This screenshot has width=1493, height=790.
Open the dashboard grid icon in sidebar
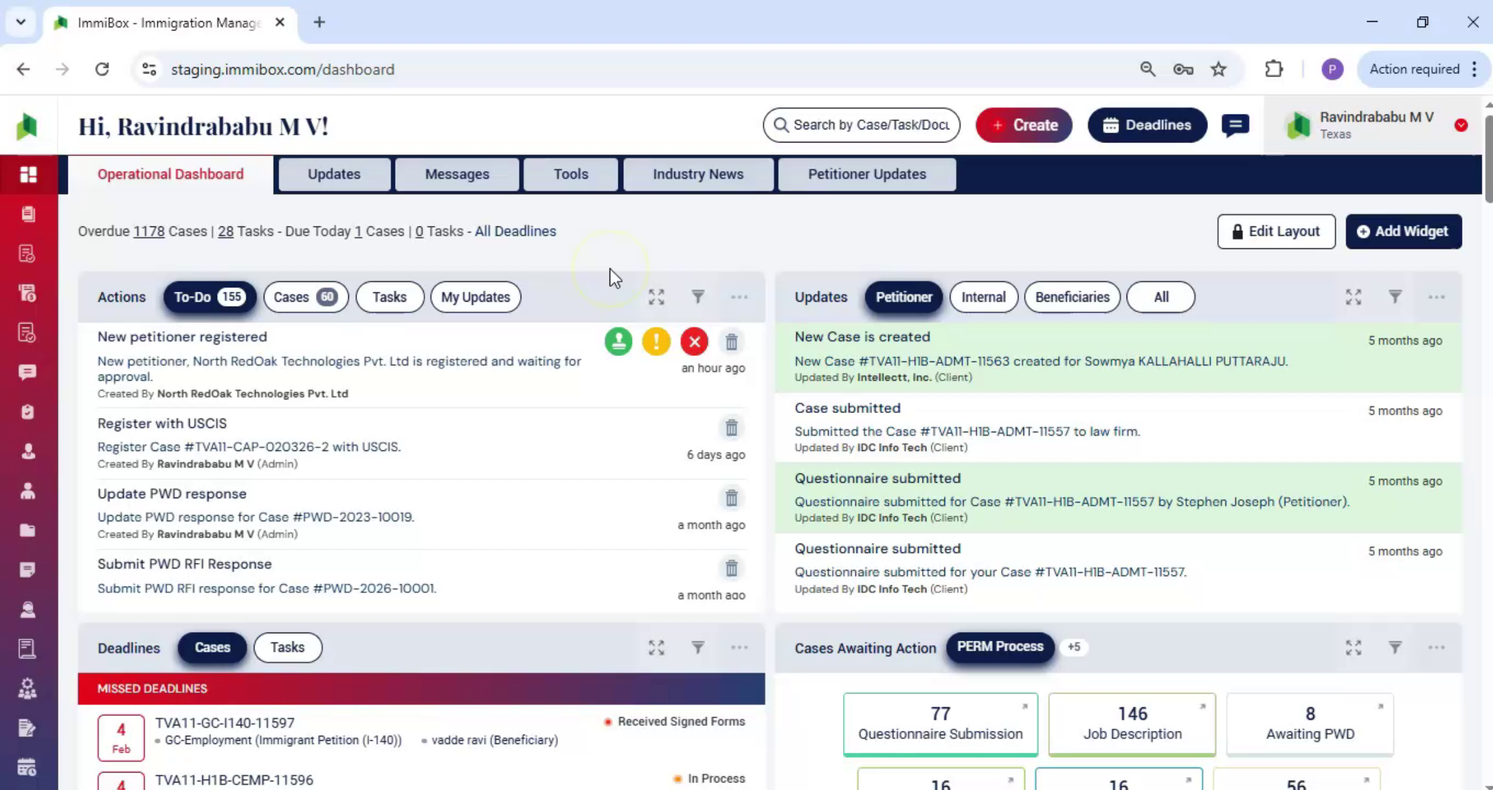click(x=28, y=175)
